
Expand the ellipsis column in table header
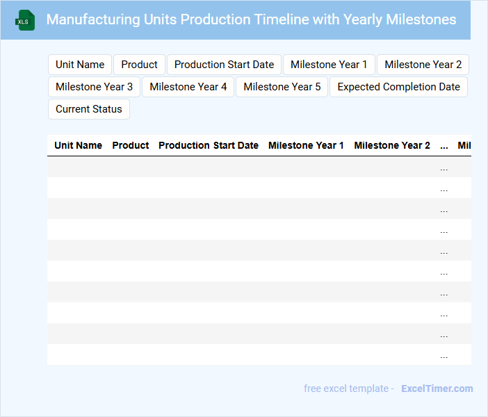tap(444, 145)
